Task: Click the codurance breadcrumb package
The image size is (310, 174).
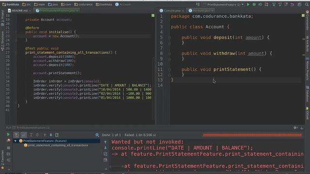Action: (83, 4)
